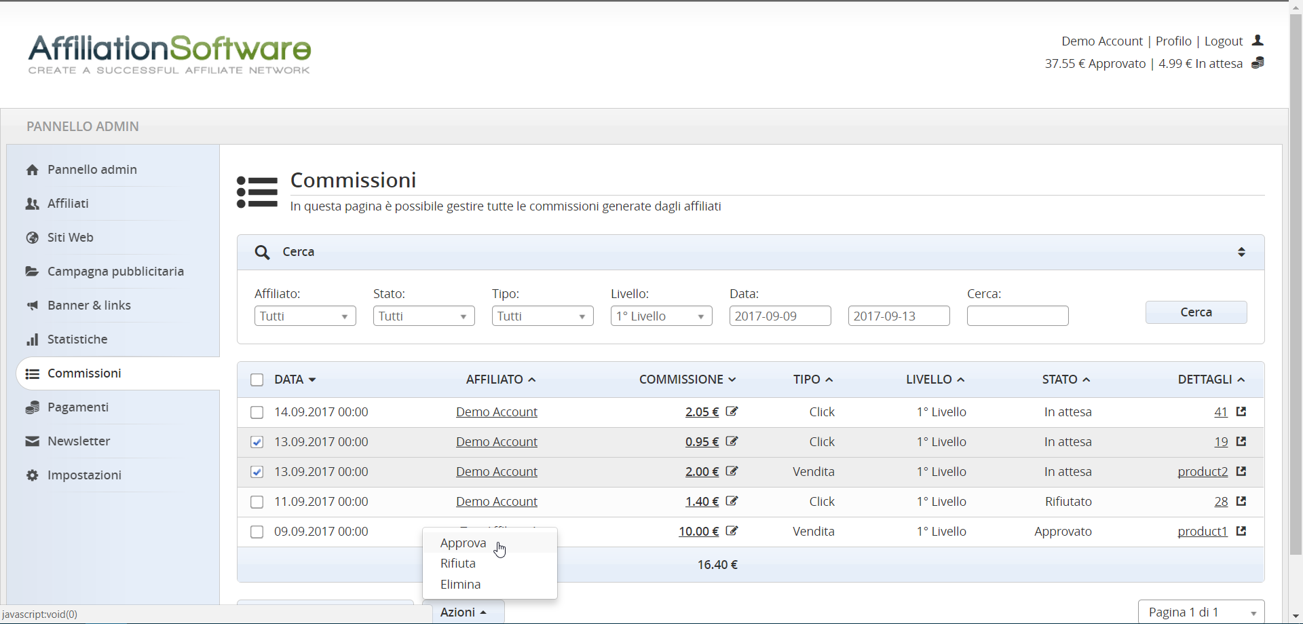The height and width of the screenshot is (624, 1303).
Task: Click the home icon for Pannello admin
Action: tap(32, 170)
